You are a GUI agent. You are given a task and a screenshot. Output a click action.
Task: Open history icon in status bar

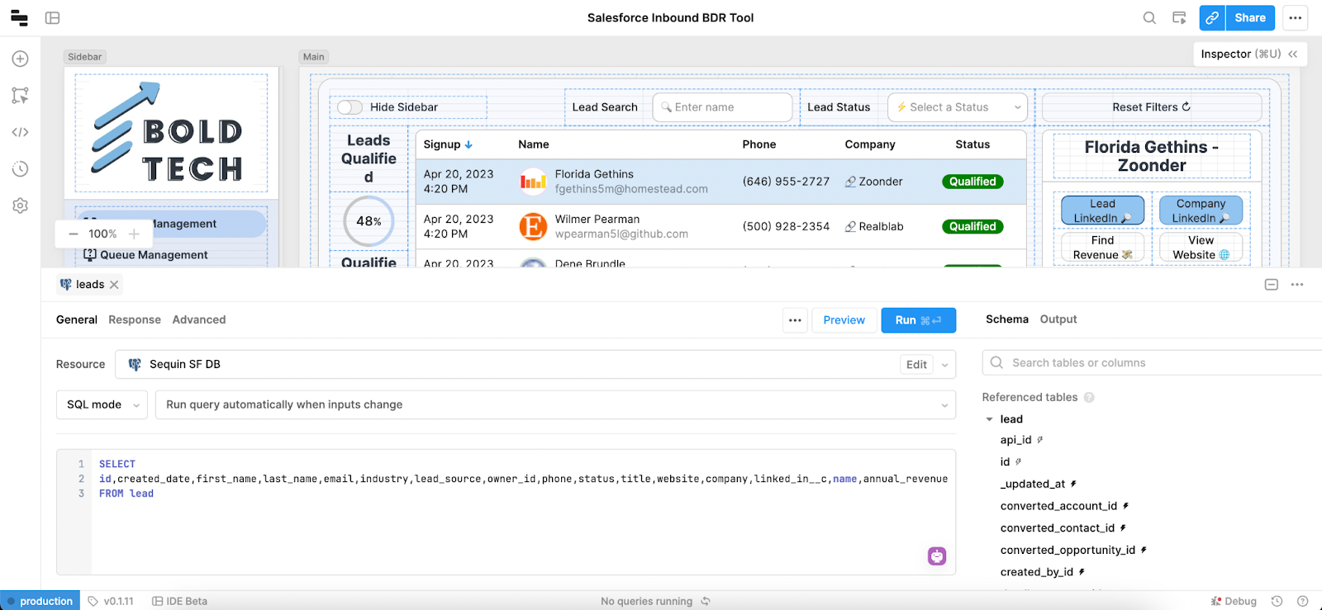[x=1277, y=601]
